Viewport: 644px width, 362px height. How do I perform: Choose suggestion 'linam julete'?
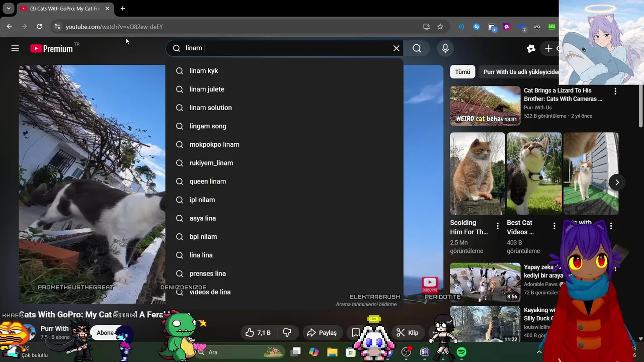pos(284,89)
